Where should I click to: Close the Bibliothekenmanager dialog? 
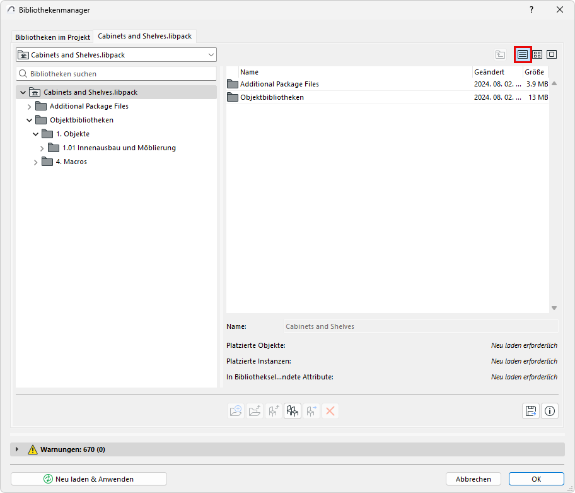tap(560, 9)
